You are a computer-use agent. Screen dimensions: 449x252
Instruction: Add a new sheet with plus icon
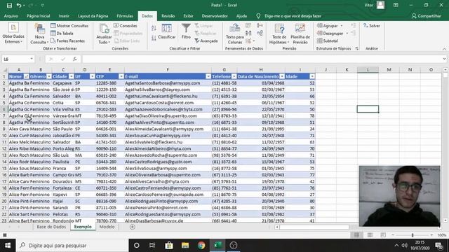tap(133, 227)
